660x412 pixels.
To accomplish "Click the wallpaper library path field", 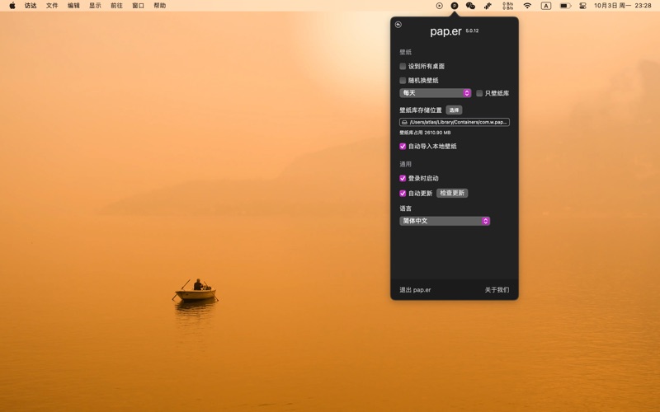I will [455, 122].
